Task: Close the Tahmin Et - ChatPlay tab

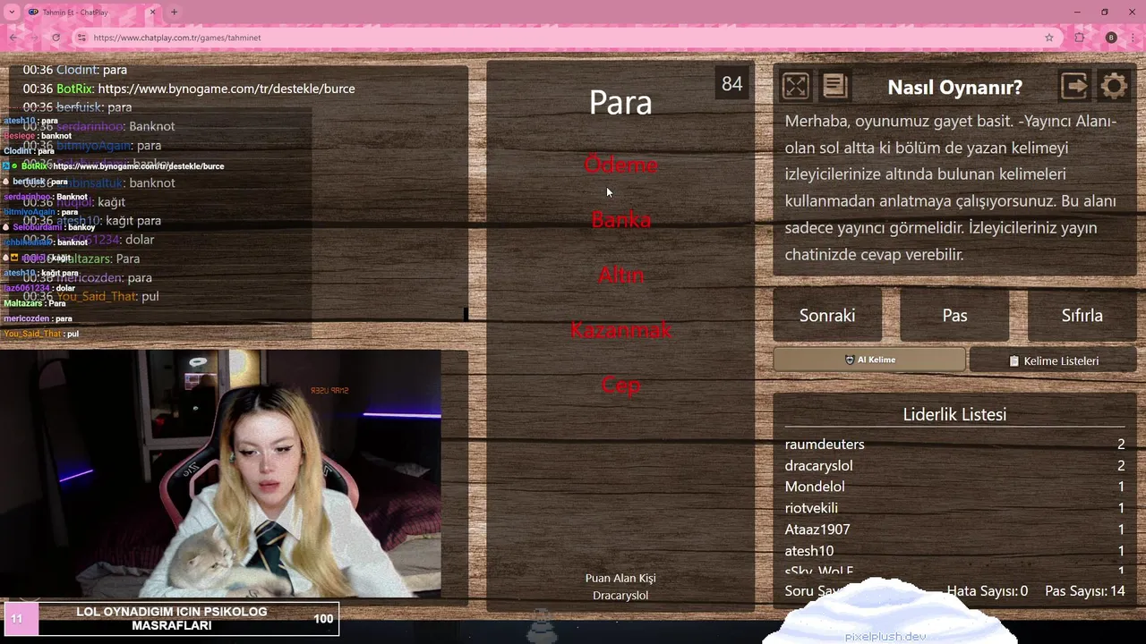Action: (152, 13)
